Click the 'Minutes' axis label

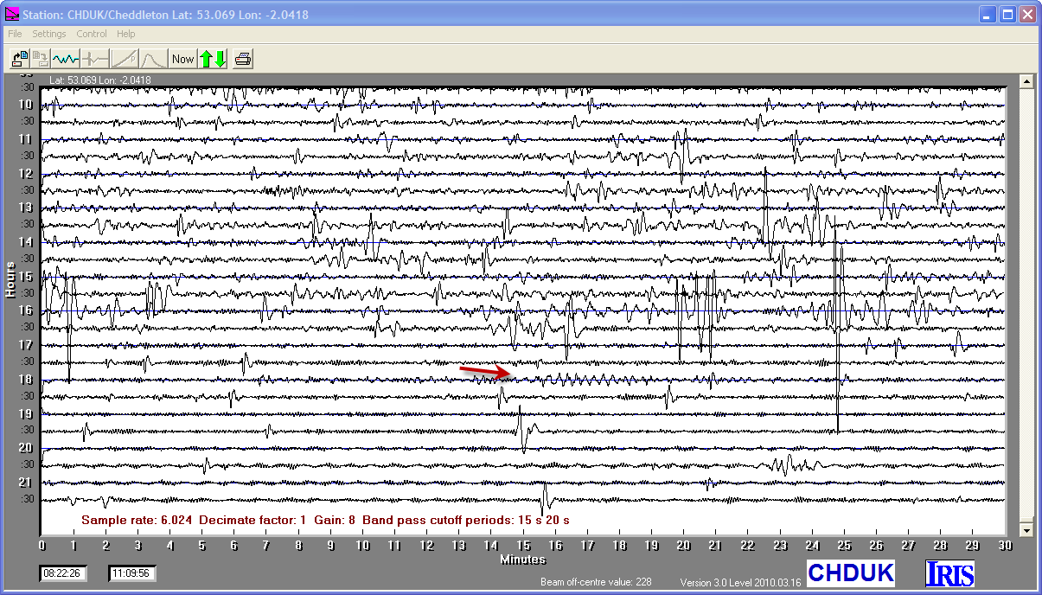pos(523,560)
